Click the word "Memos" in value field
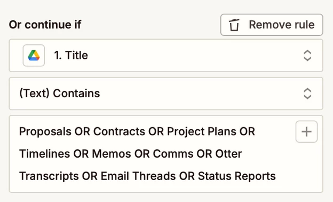Viewport: 333px width, 202px height. pyautogui.click(x=112, y=154)
